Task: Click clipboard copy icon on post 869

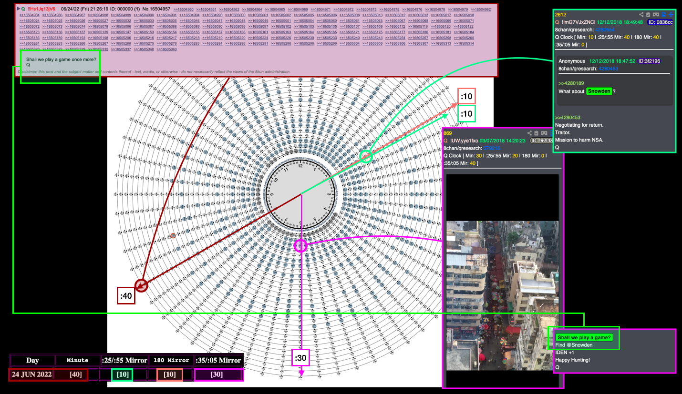Action: coord(536,133)
